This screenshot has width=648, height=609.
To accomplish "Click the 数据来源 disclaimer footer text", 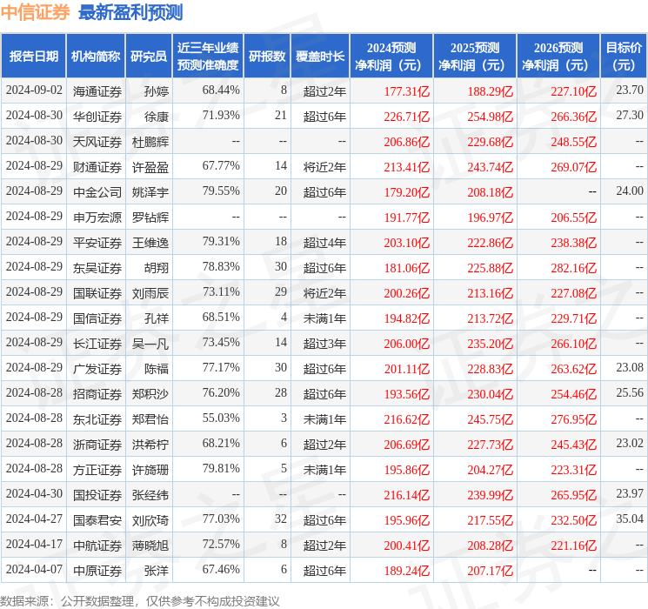I will pos(140,600).
